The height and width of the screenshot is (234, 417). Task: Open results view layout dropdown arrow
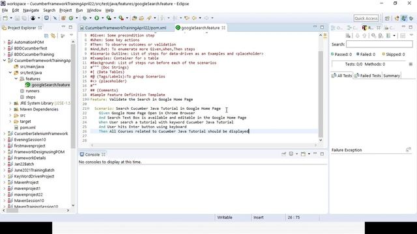click(394, 36)
